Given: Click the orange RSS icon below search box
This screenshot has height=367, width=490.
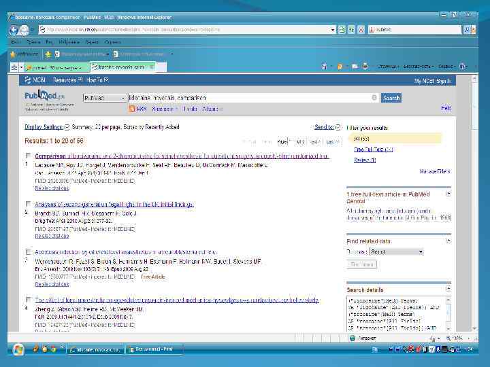Looking at the screenshot, I should pos(132,109).
